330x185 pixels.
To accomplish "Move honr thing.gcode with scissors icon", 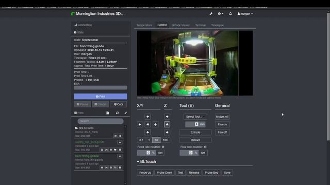I will pyautogui.click(x=107, y=168).
